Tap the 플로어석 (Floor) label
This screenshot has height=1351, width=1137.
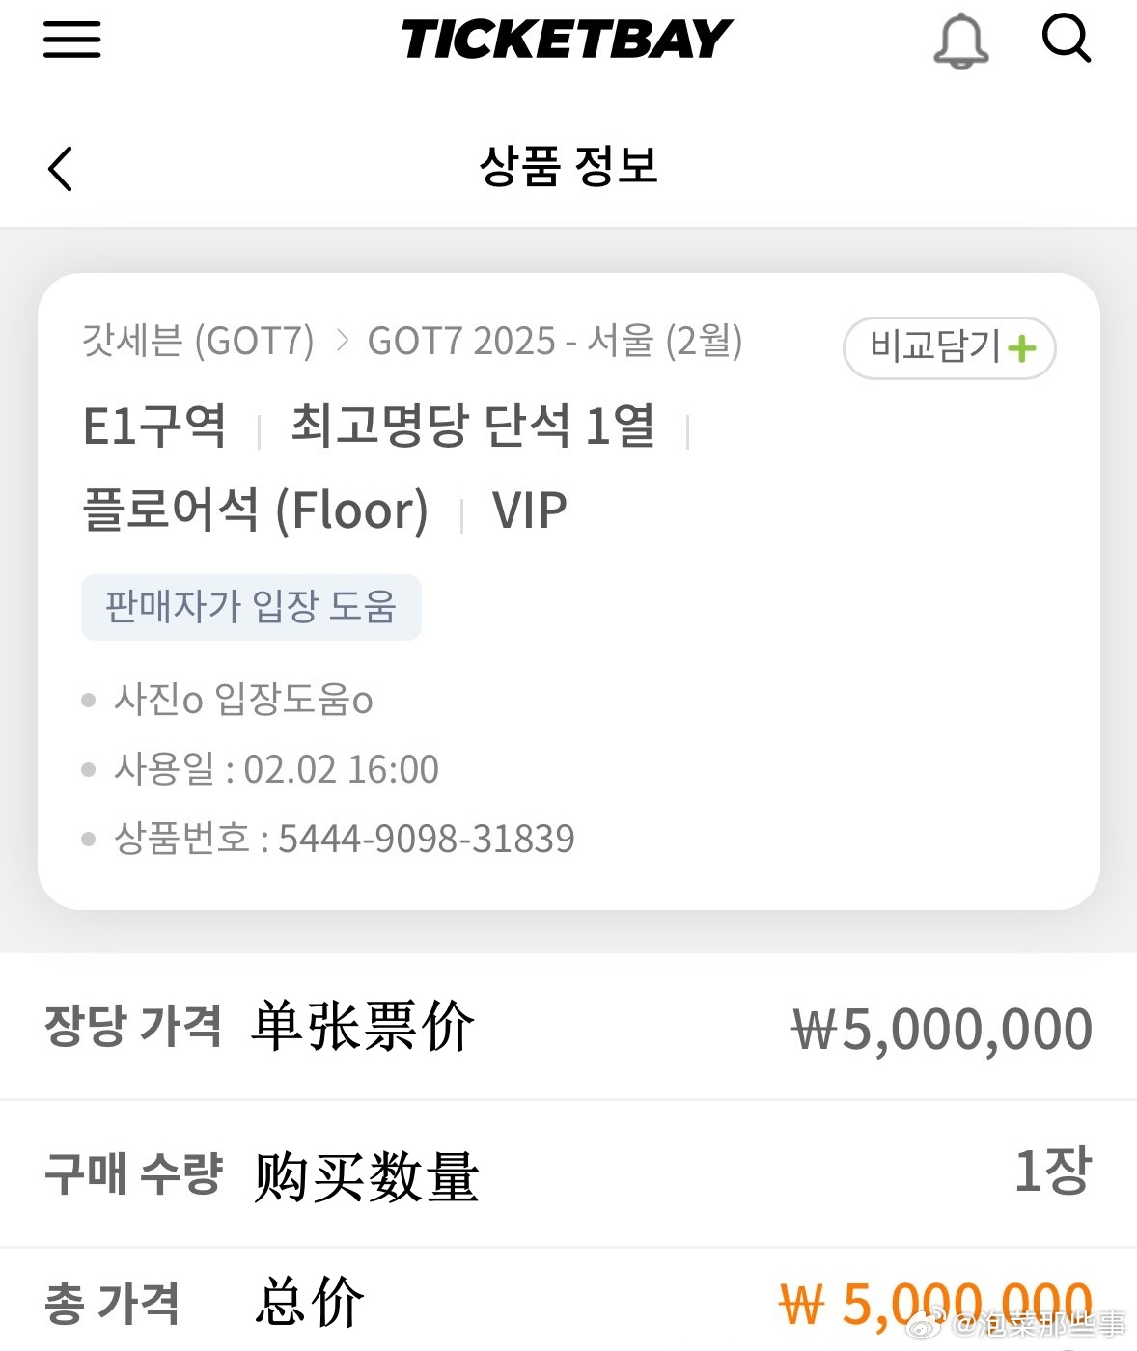point(256,510)
